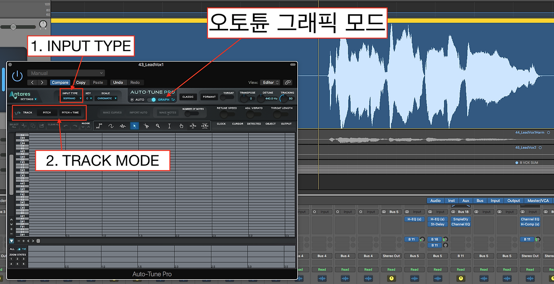Open the St-Delay plugin slot
This screenshot has width=554, height=284.
coord(438,224)
